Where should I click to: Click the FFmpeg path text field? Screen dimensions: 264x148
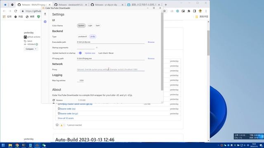[x=111, y=58]
